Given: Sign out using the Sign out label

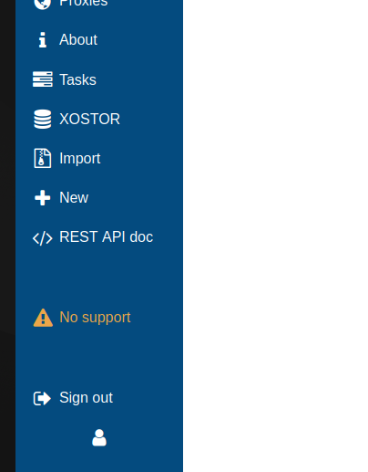Looking at the screenshot, I should pyautogui.click(x=86, y=398).
